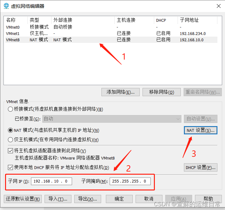Click the DHCP column header
This screenshot has height=210, width=225.
click(166, 20)
